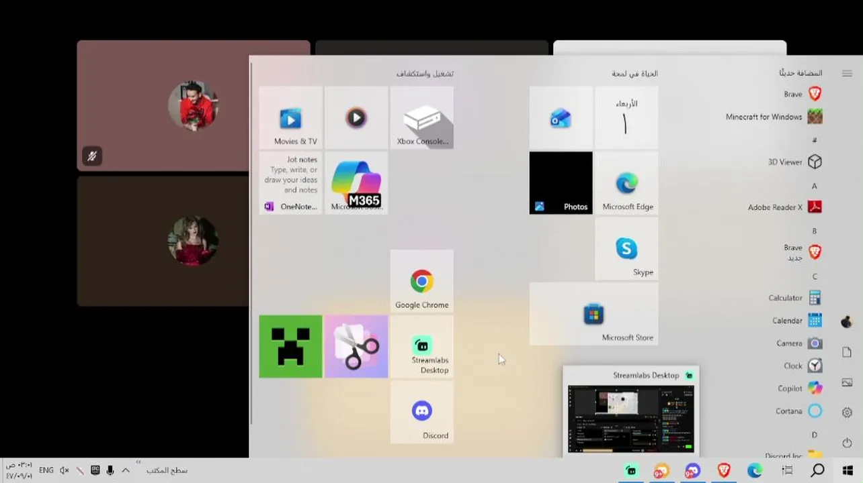Click the سطح المكتب desktop toolbar label
Viewport: 863px width, 483px height.
point(167,470)
